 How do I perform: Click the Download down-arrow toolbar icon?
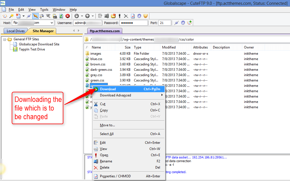(77, 16)
